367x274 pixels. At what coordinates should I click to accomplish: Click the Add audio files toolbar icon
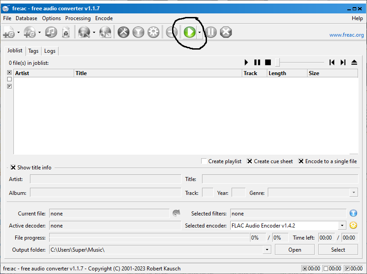point(9,32)
